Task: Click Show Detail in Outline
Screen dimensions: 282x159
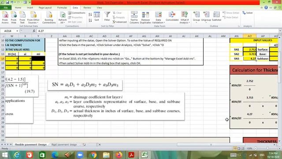Action: coord(231,13)
